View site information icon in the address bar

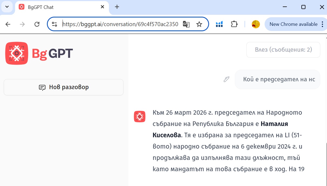54,24
